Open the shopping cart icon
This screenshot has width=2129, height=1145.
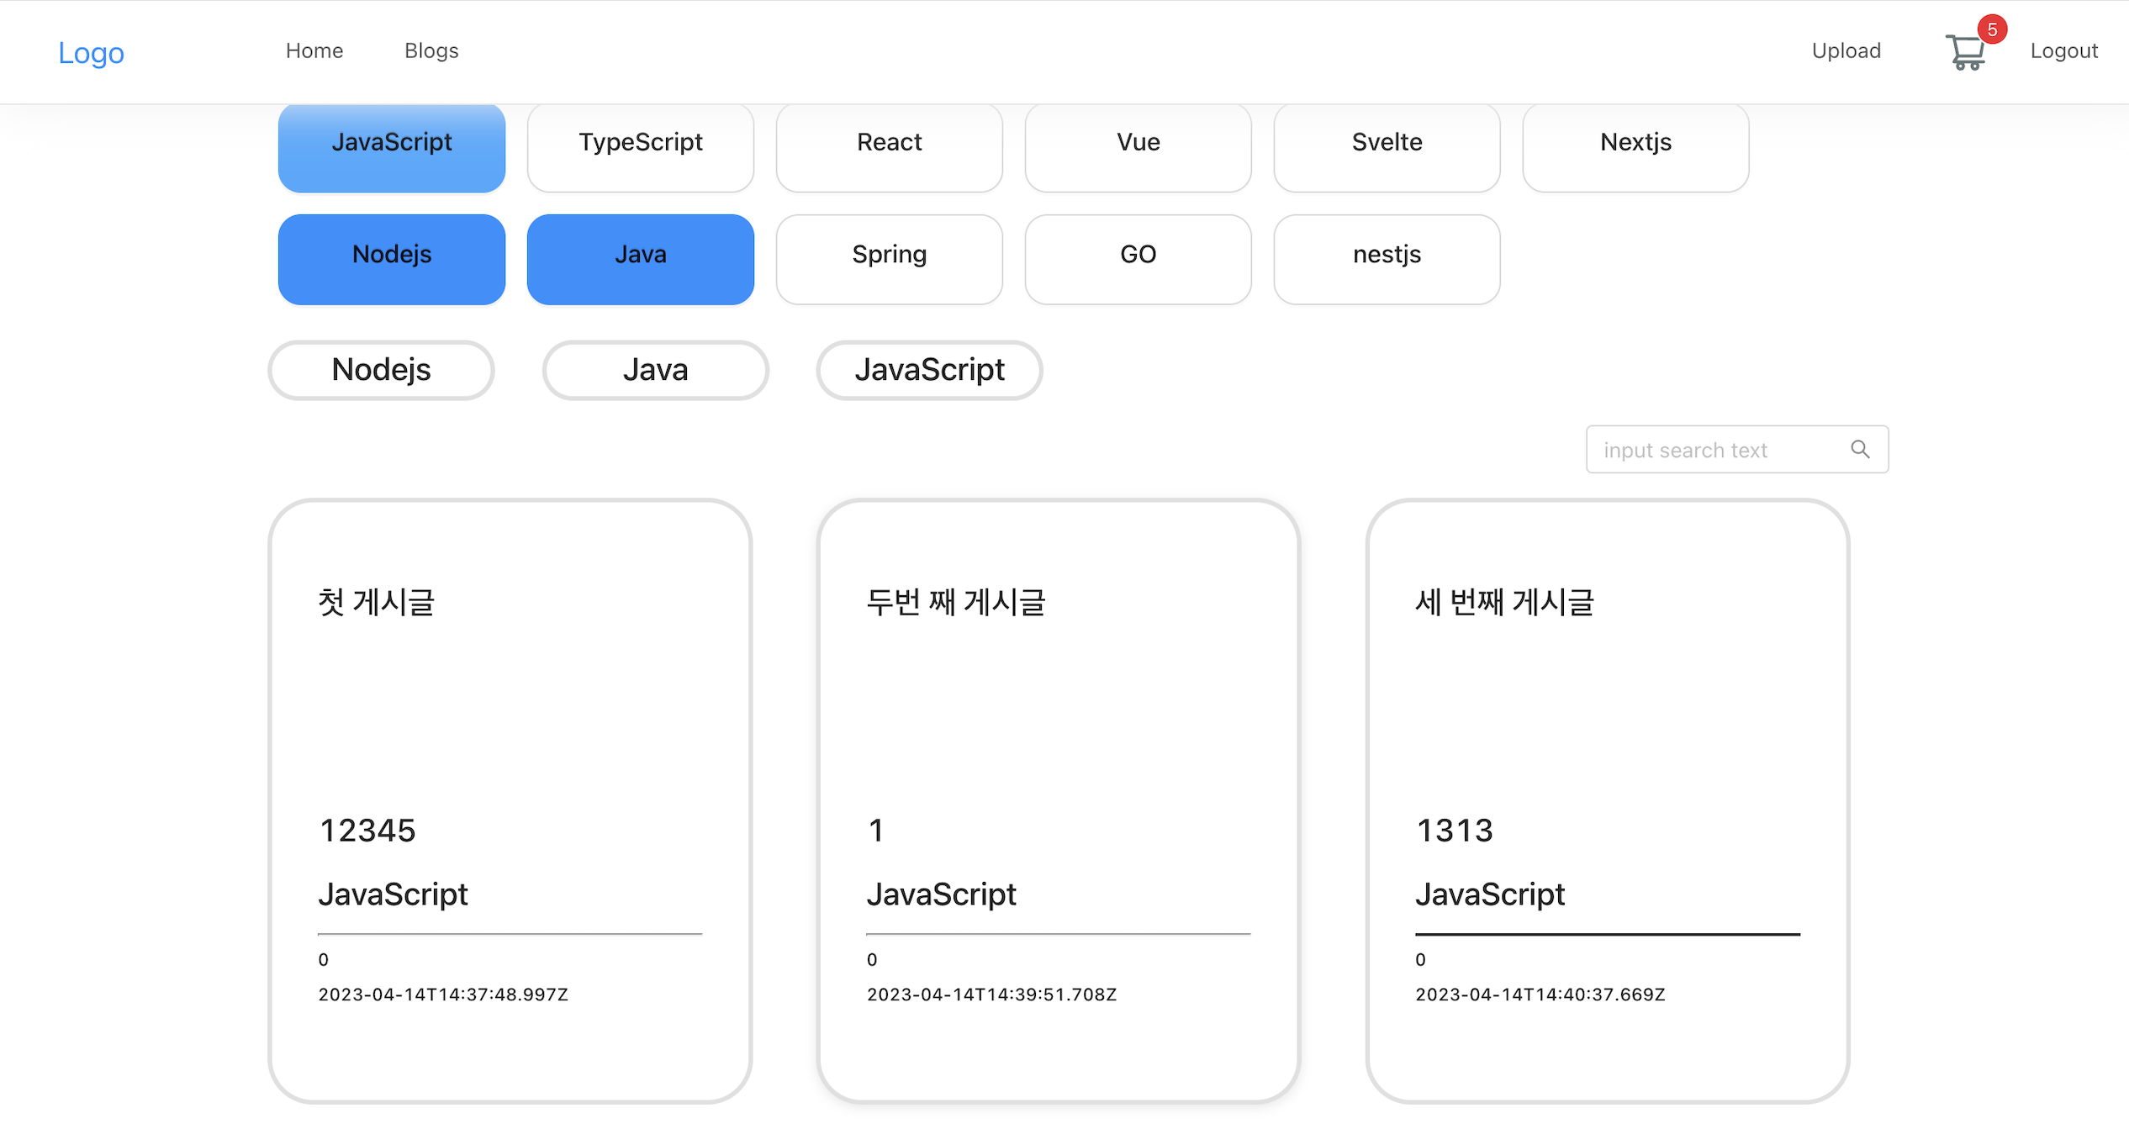(1967, 51)
